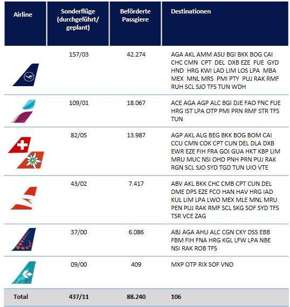Click the Brussels Airlines dotted tail logo
290x307 pixels.
[24, 239]
